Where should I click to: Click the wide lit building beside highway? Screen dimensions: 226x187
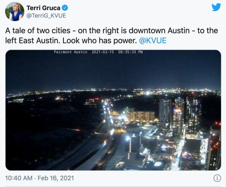tap(141, 116)
